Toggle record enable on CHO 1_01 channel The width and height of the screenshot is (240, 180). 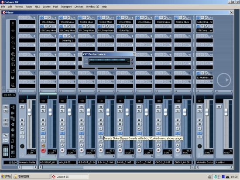click(x=139, y=150)
